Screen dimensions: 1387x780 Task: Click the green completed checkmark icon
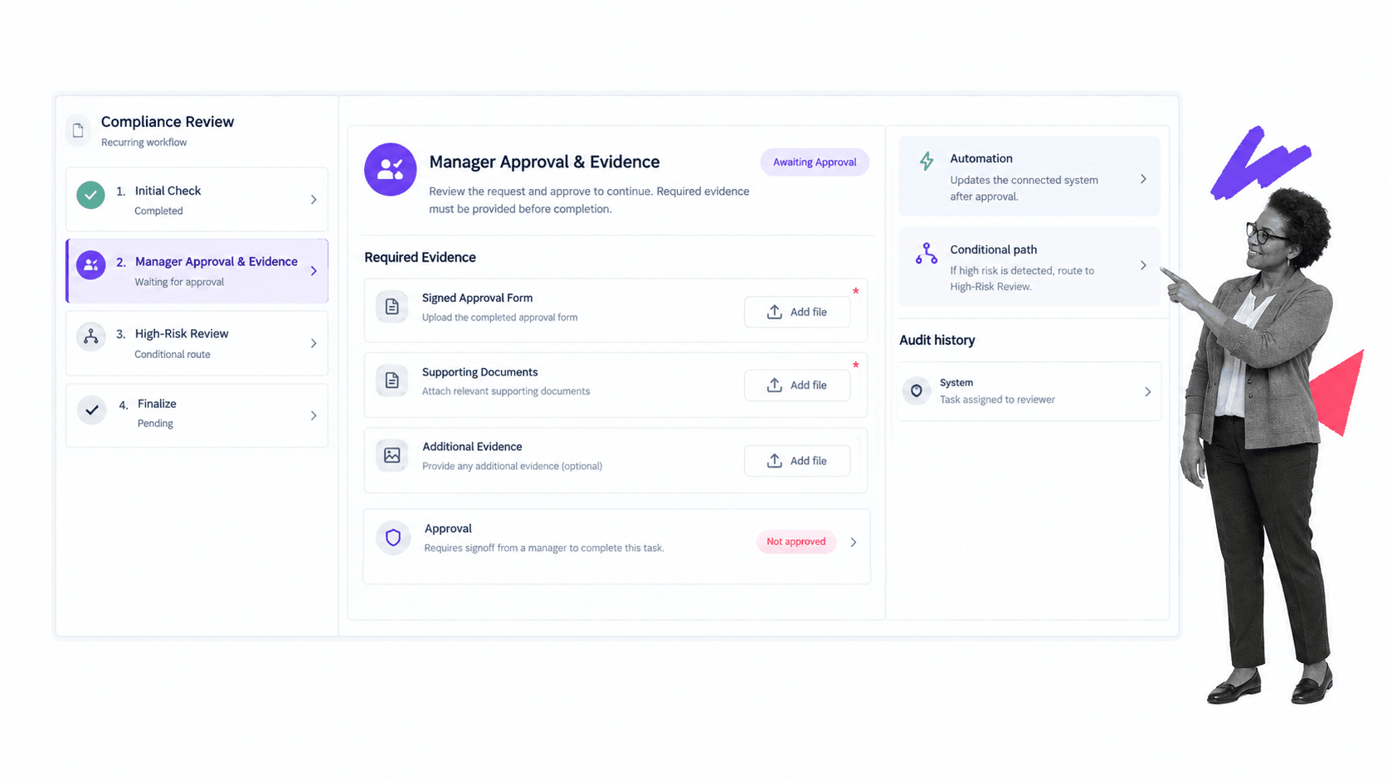coord(91,196)
